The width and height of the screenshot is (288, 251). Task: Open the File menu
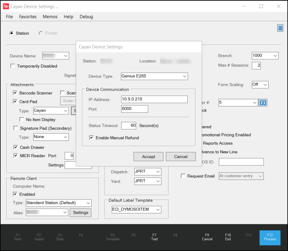point(9,17)
